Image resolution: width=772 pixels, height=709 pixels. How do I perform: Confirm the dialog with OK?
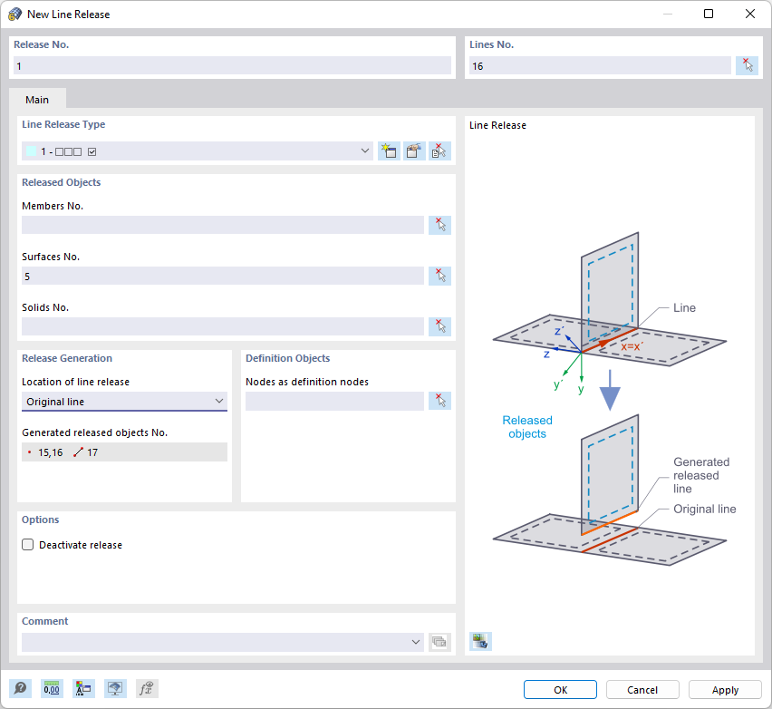[559, 689]
